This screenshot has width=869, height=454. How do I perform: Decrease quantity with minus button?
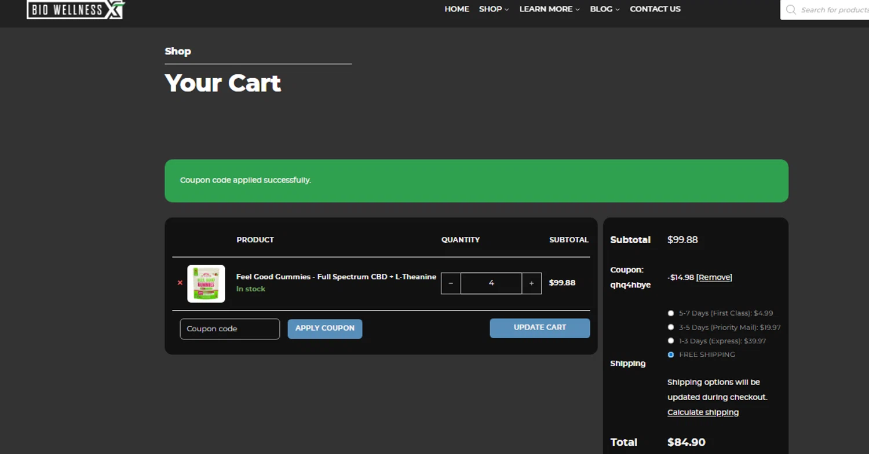tap(451, 283)
